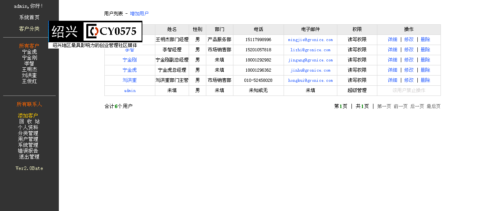486x211 pixels.
Task: Click the 该用户禁止操作 text
Action: tap(409, 90)
